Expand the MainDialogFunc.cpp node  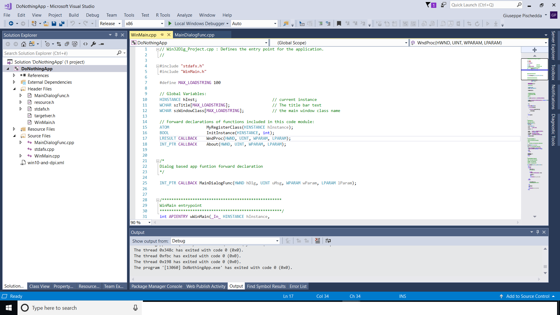coord(20,142)
